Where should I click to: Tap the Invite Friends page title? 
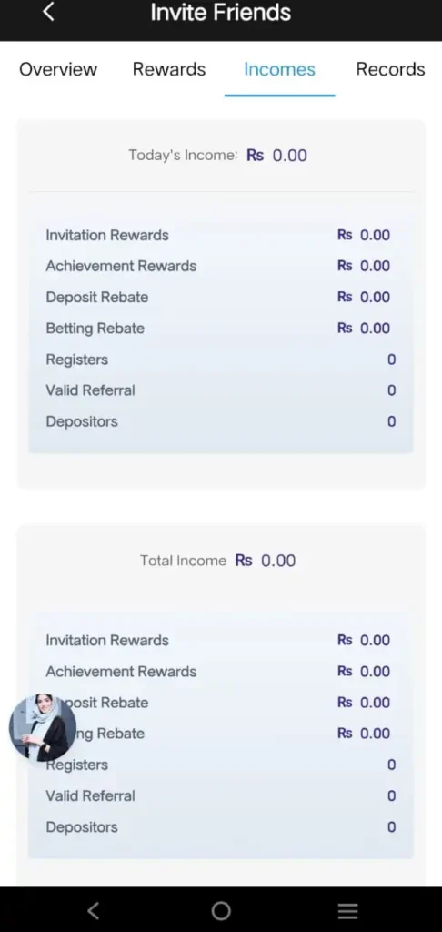[x=221, y=13]
